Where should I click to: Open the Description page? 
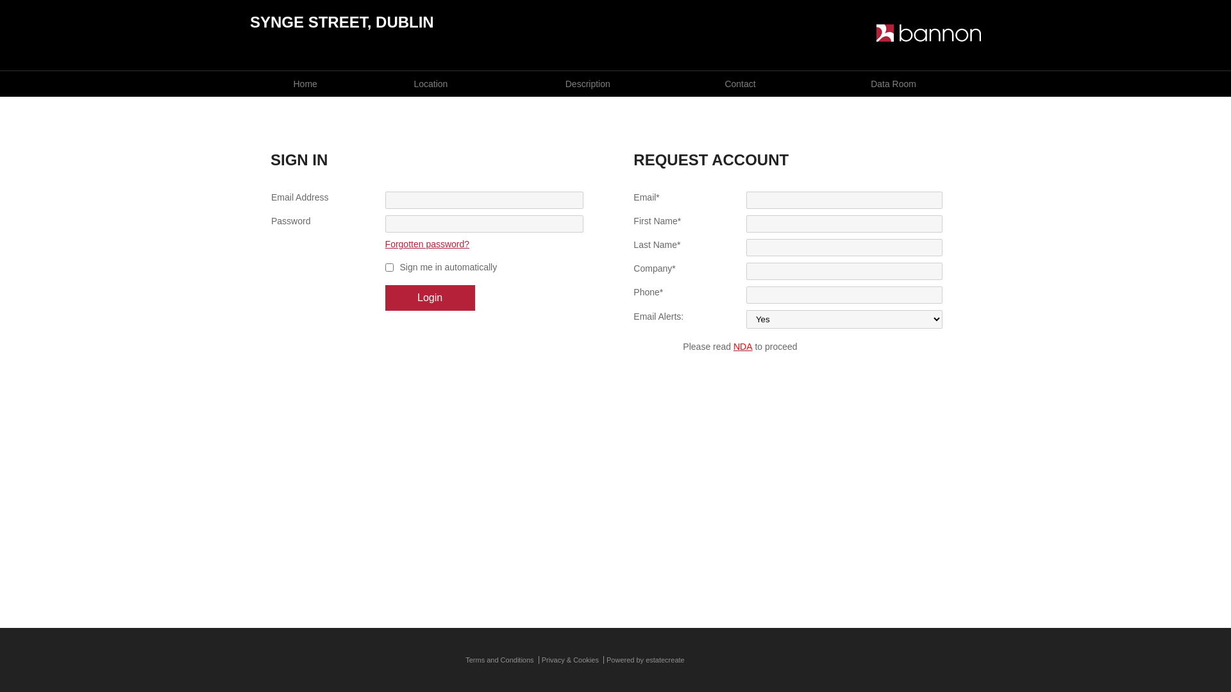pyautogui.click(x=587, y=84)
